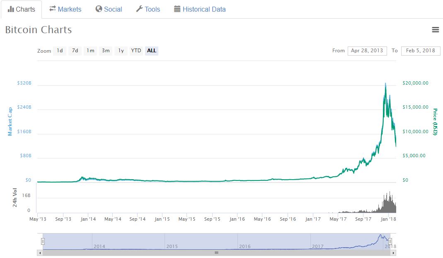Click the bar chart icon on Charts tab
The height and width of the screenshot is (258, 443).
11,9
